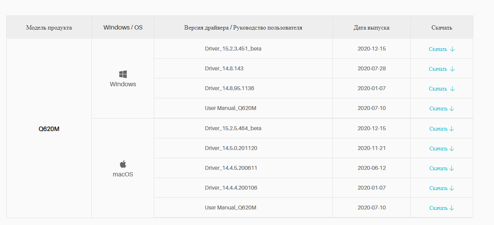
Task: Click the driver version column header
Action: tap(243, 28)
